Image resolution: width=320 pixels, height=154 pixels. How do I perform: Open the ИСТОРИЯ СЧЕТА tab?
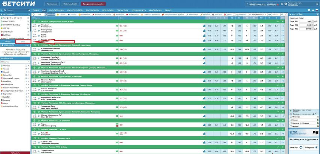click(139, 10)
